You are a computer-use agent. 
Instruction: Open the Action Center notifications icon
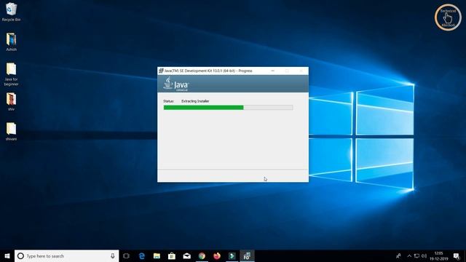click(x=457, y=255)
